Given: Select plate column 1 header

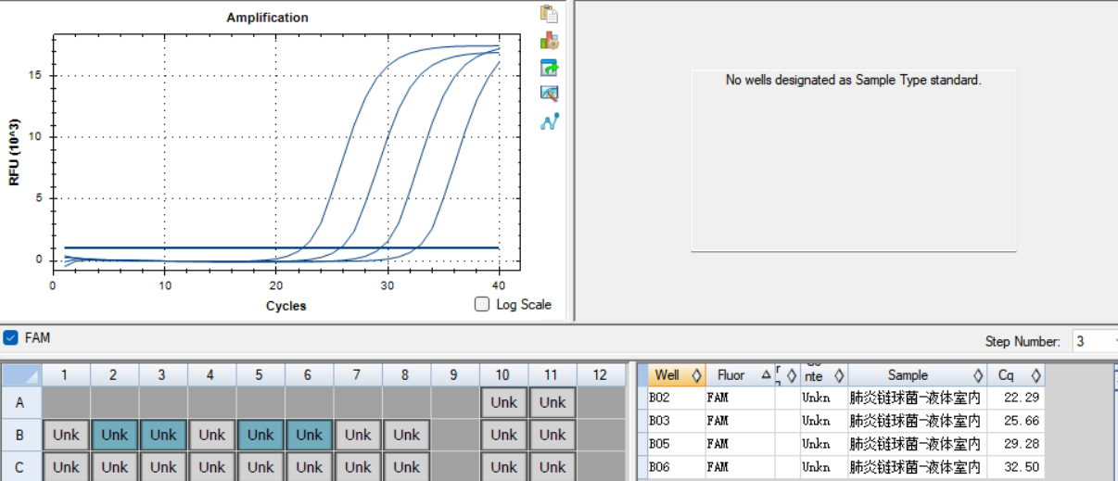Looking at the screenshot, I should pyautogui.click(x=66, y=375).
